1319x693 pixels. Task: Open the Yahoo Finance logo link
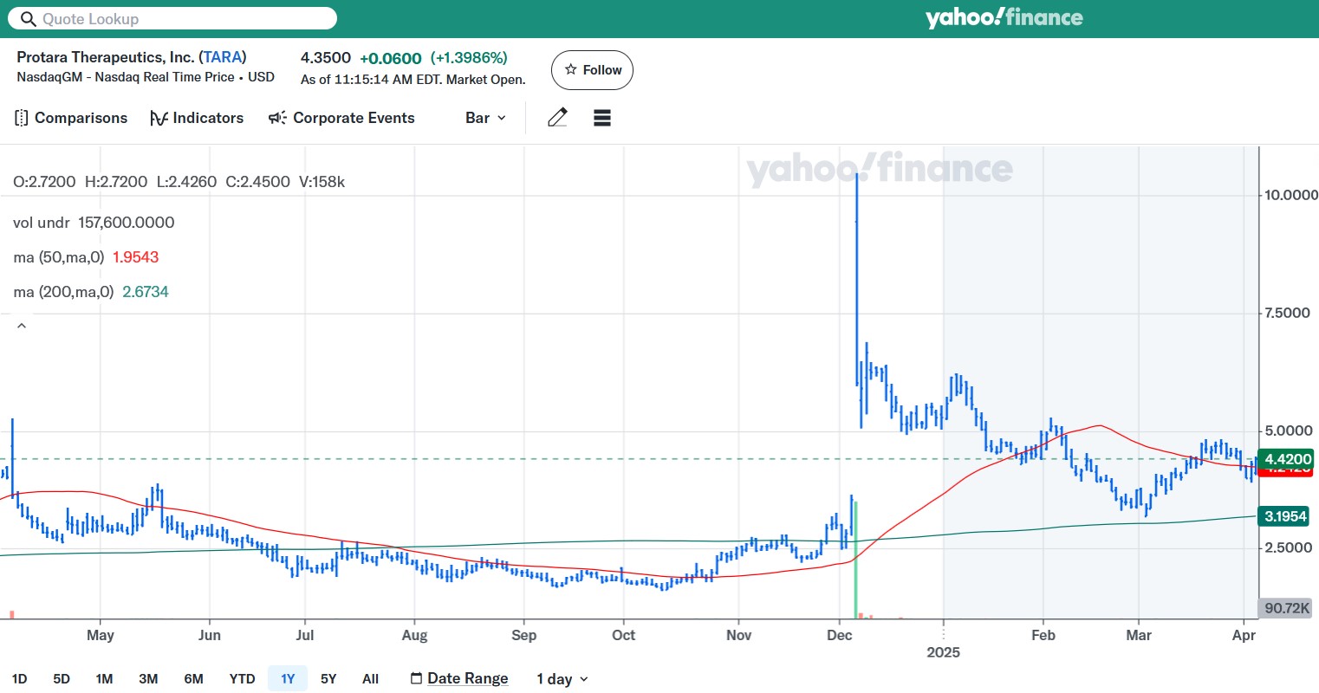pyautogui.click(x=1004, y=17)
